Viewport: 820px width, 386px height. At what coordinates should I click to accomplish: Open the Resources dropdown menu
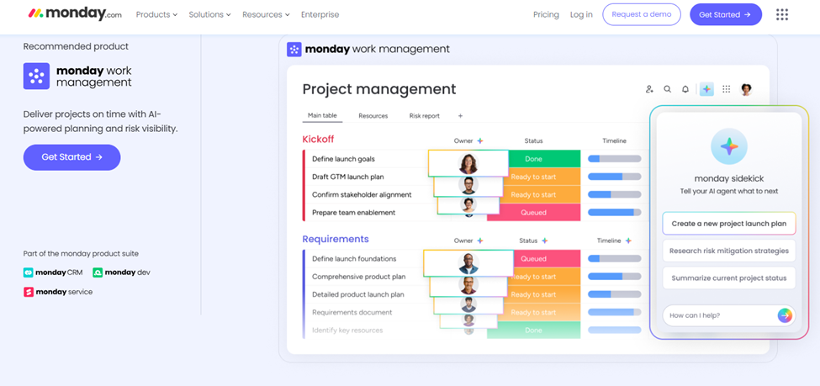(266, 14)
